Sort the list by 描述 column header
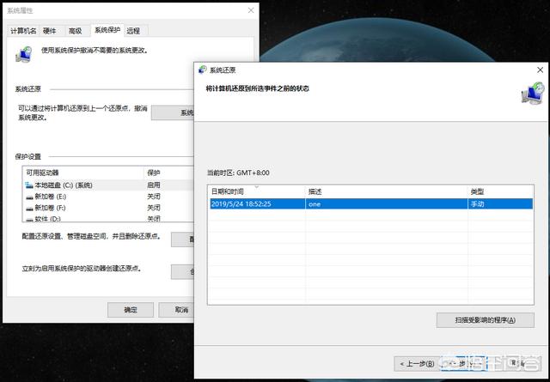This screenshot has height=382, width=550. (385, 191)
